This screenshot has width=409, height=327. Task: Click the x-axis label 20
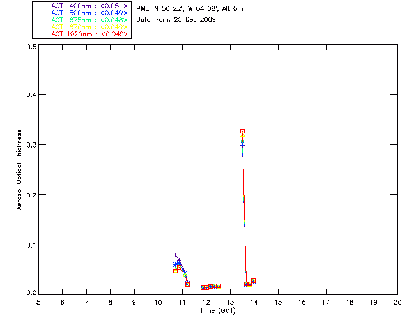397,303
